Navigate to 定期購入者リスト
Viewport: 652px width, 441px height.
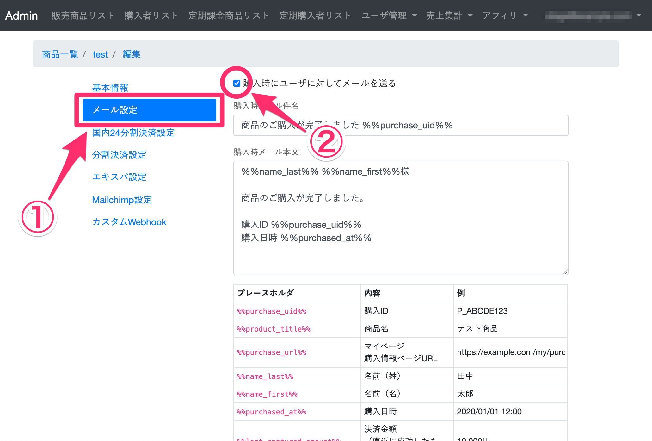315,16
